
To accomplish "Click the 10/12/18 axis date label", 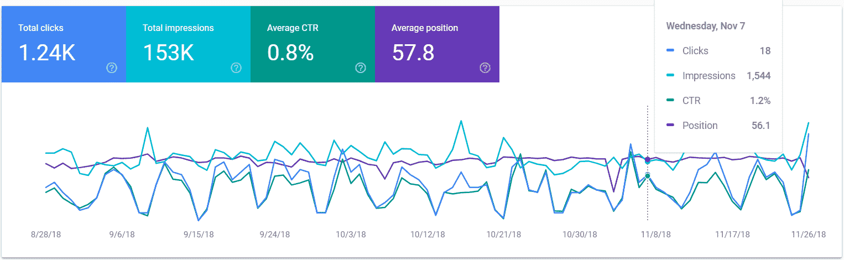I will tap(427, 235).
